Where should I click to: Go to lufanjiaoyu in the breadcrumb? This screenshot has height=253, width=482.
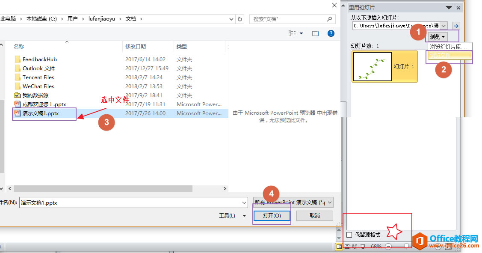point(102,19)
